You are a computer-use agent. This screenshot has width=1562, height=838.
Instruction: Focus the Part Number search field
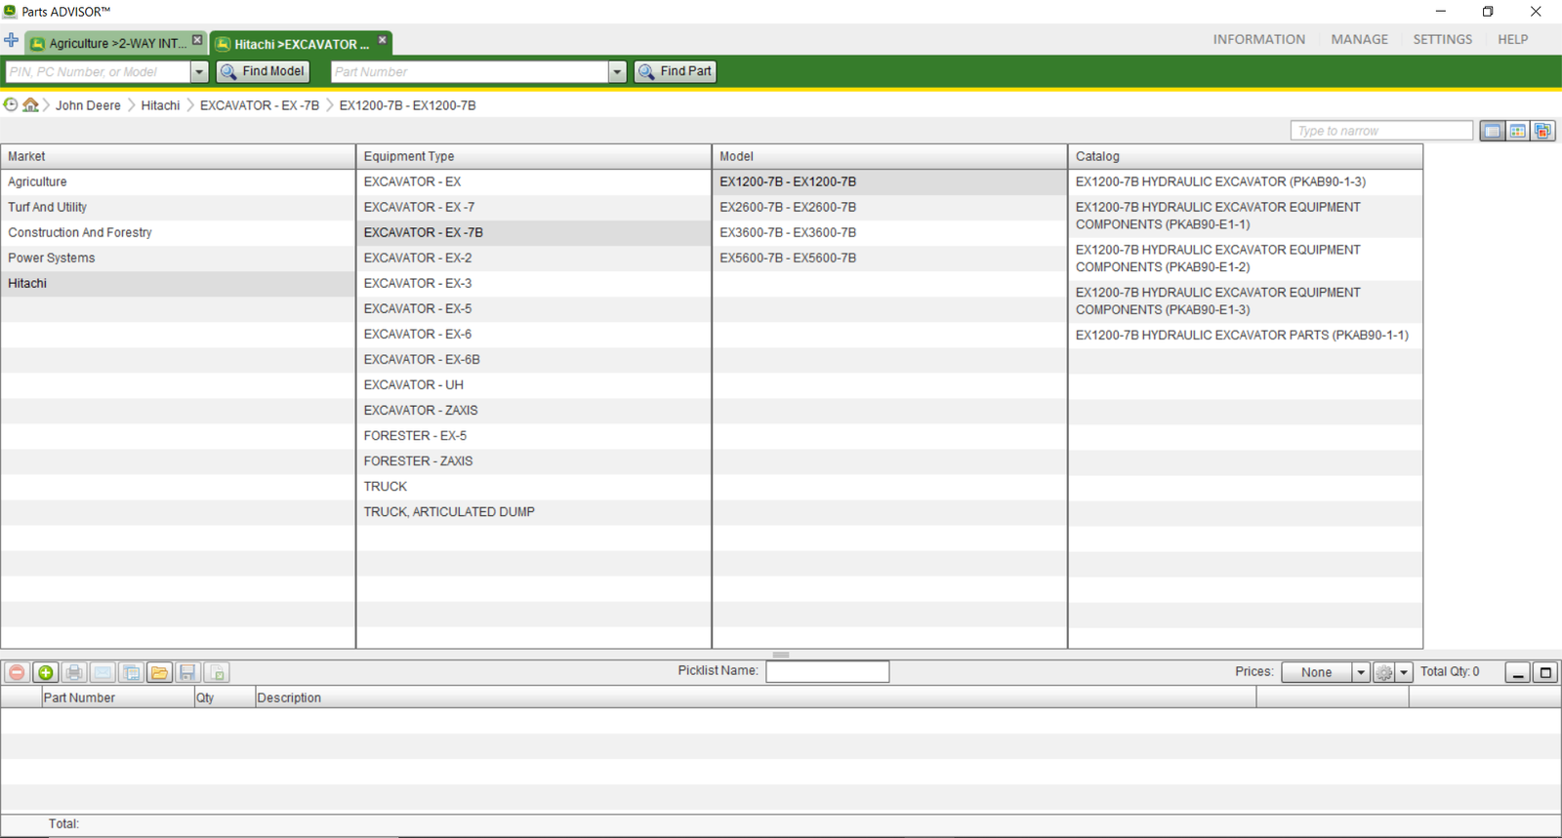[x=470, y=71]
